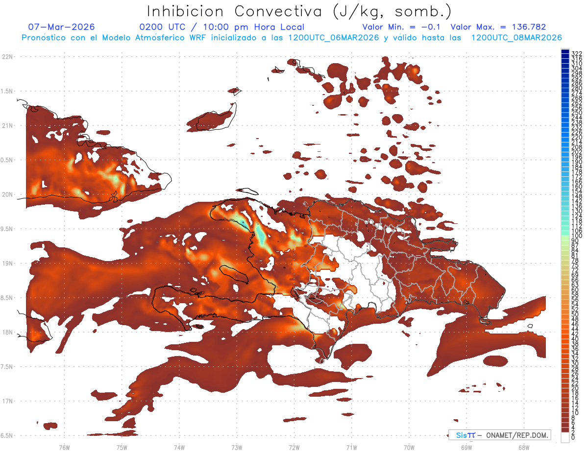
Task: Click the '73W' longitude label
Action: tap(237, 447)
